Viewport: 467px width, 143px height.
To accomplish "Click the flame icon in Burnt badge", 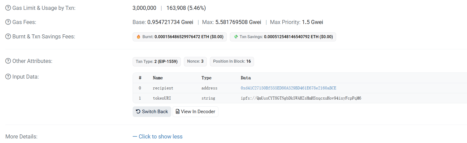I will point(138,37).
